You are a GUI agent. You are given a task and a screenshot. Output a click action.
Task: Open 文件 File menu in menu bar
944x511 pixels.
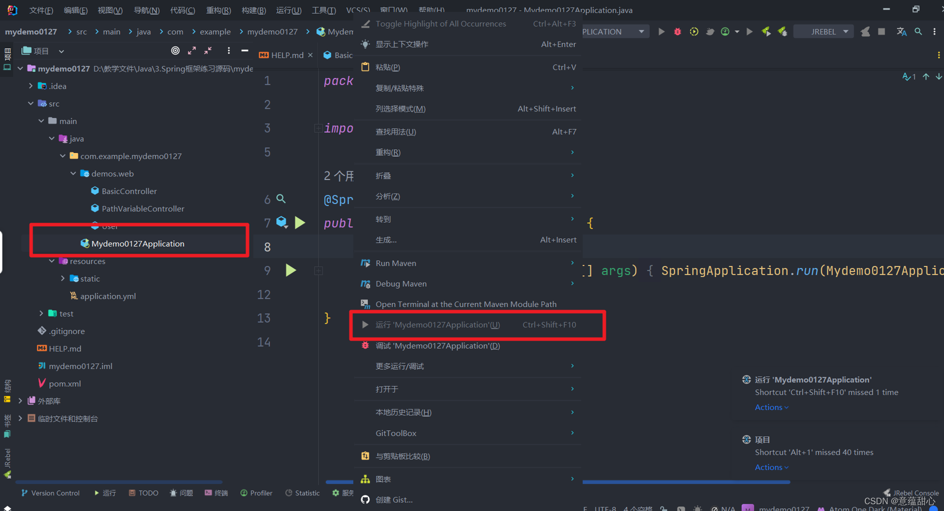(x=41, y=10)
